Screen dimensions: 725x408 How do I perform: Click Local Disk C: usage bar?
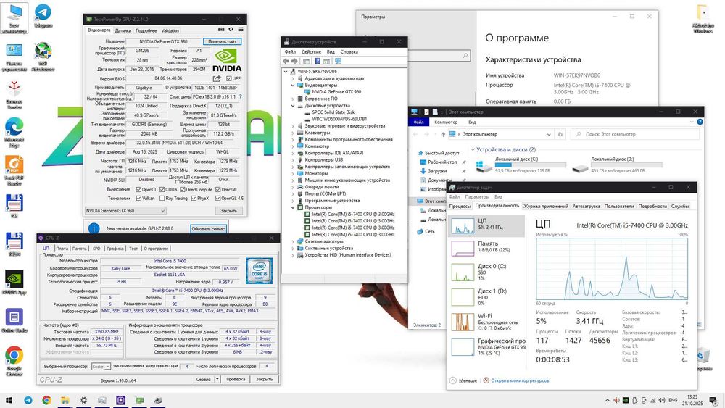click(x=531, y=165)
